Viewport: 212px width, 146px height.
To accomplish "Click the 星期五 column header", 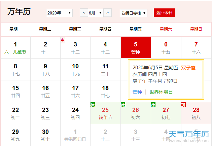I will point(136,29).
